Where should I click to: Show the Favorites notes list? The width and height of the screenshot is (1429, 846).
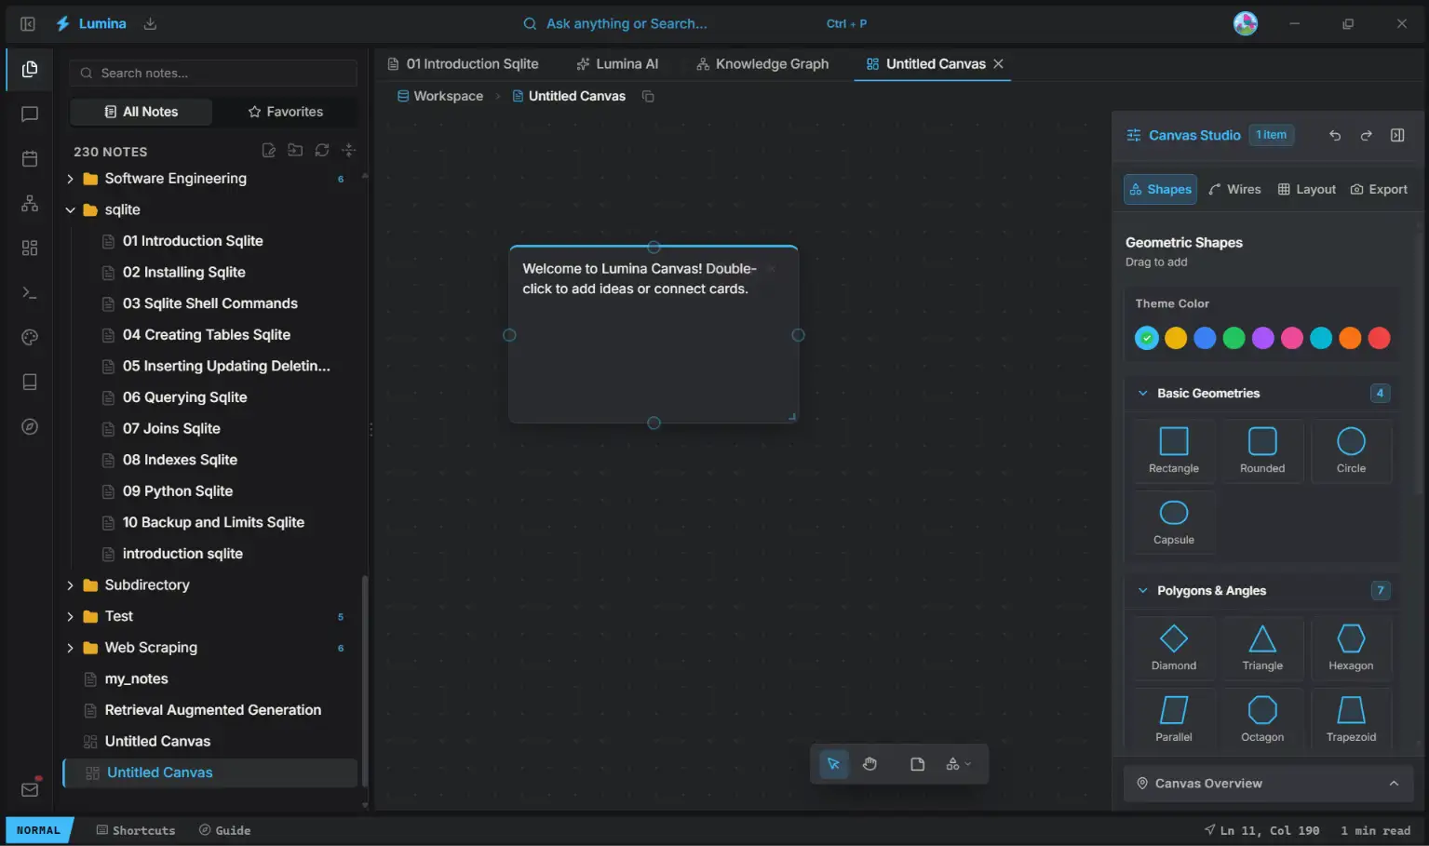pyautogui.click(x=285, y=112)
